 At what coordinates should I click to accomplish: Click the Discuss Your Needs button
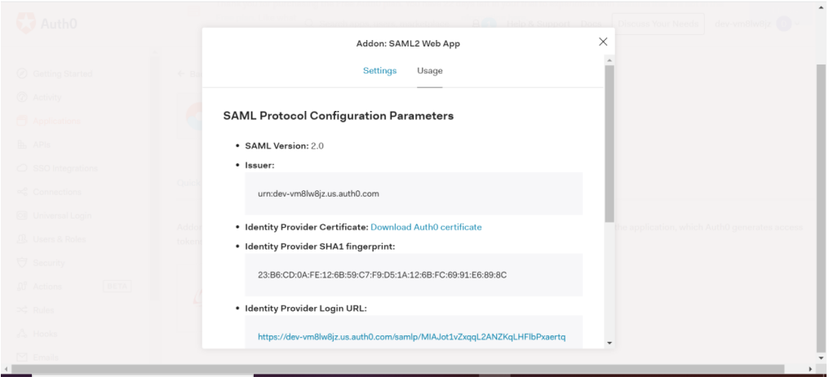coord(658,24)
